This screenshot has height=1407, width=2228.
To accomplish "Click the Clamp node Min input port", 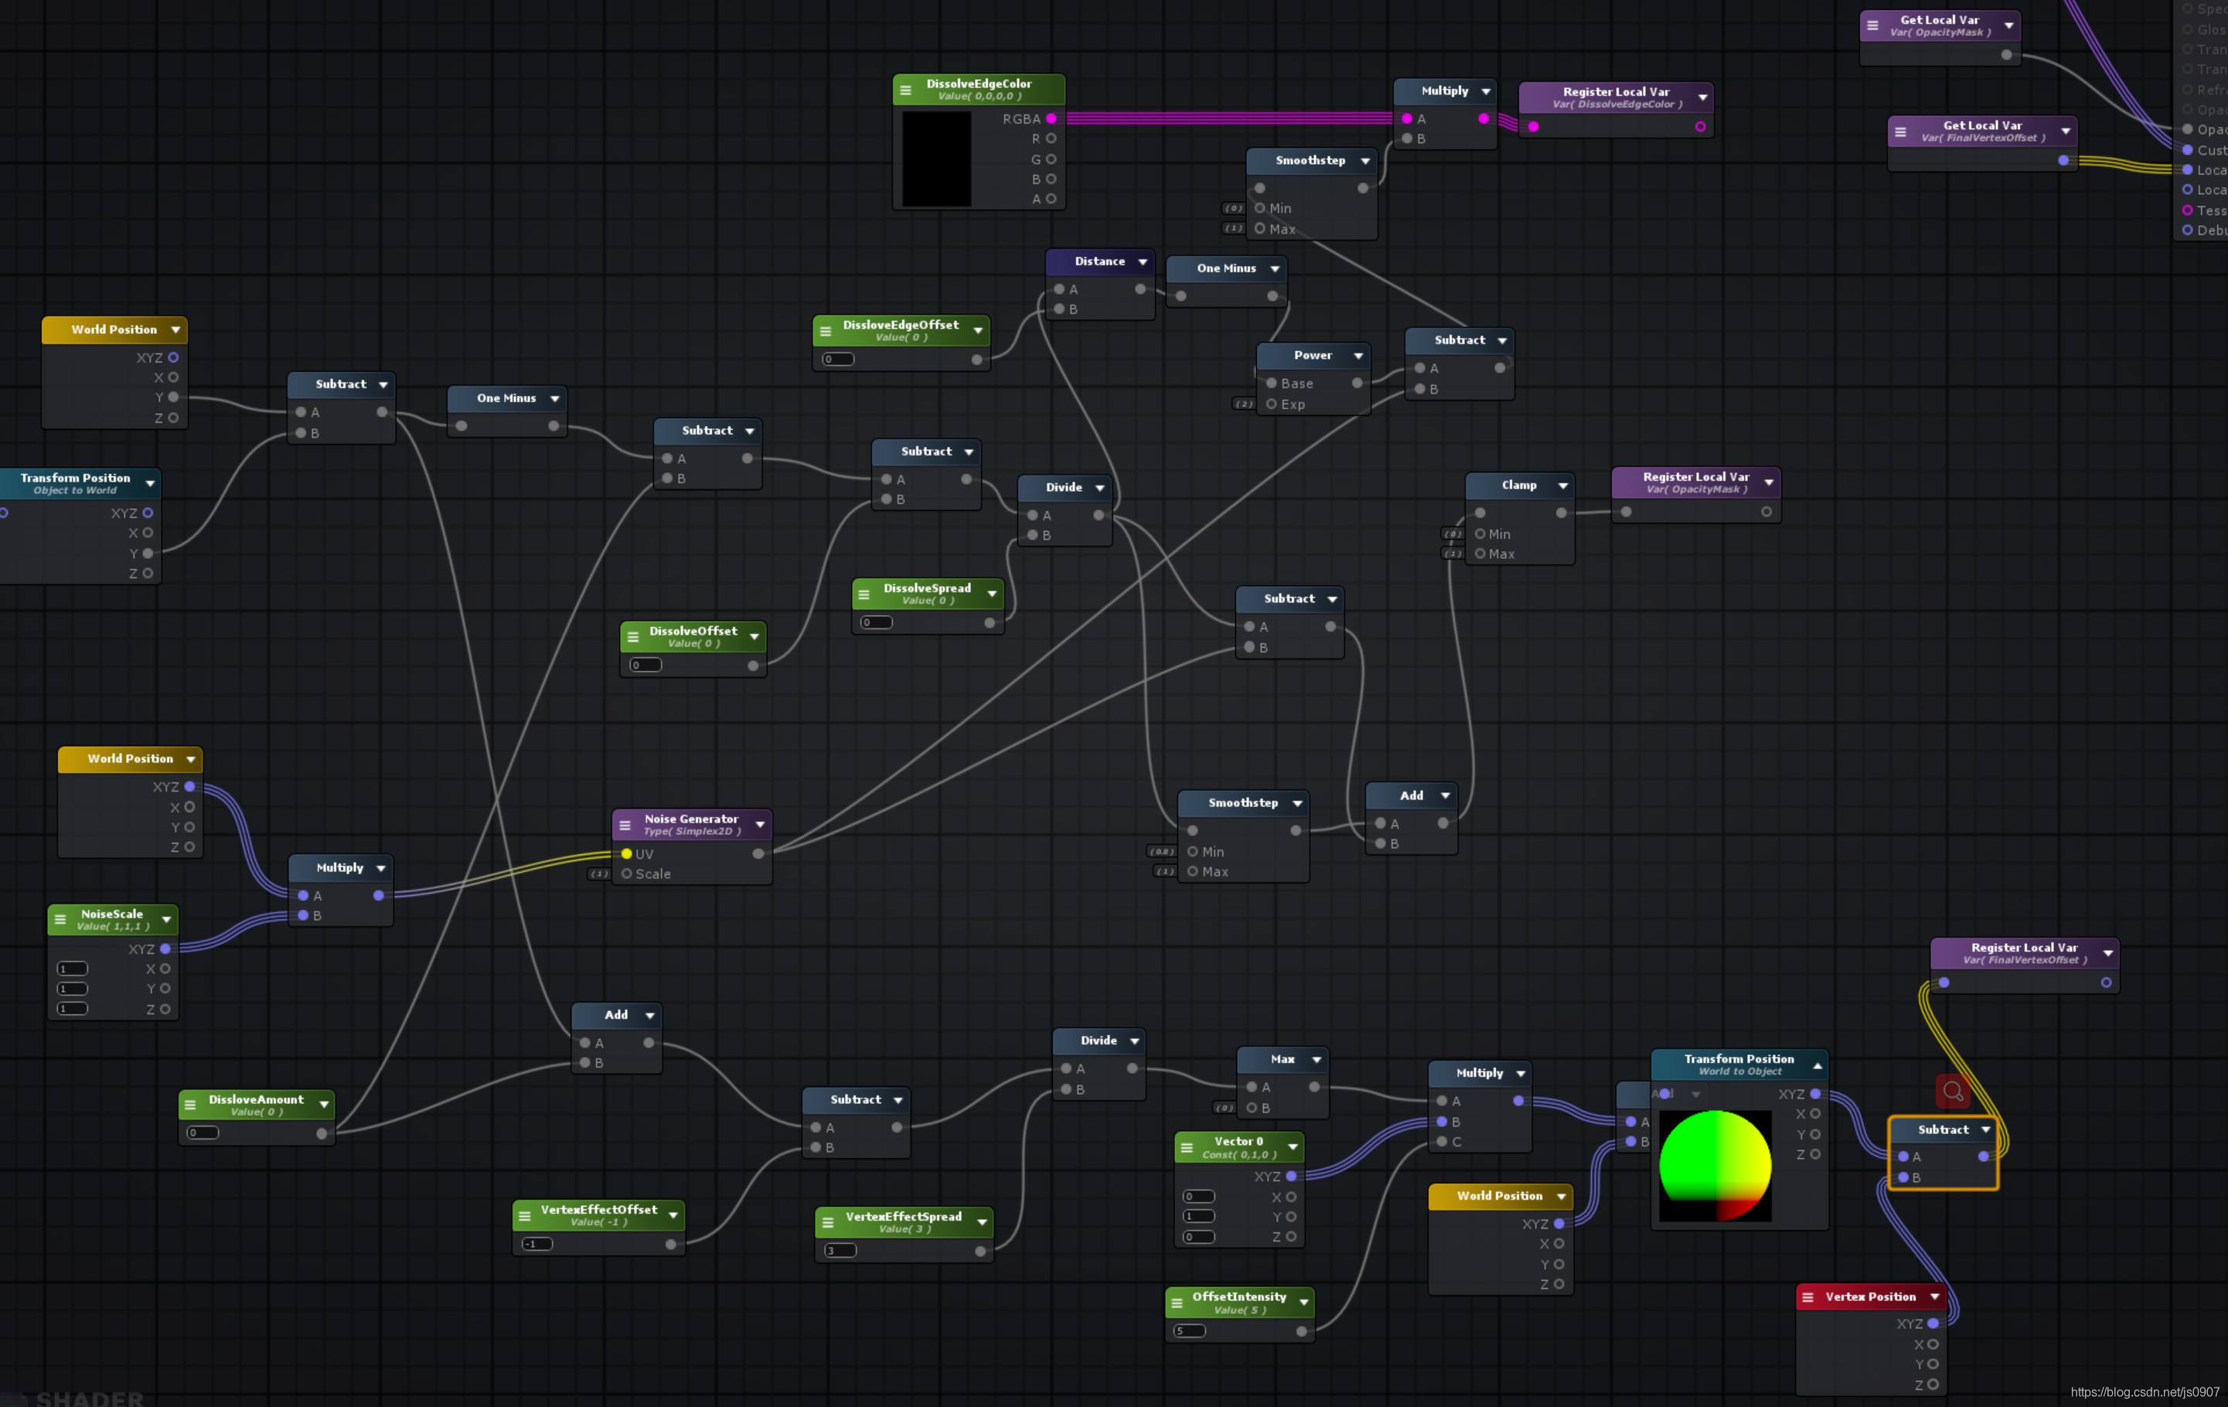I will pos(1480,533).
